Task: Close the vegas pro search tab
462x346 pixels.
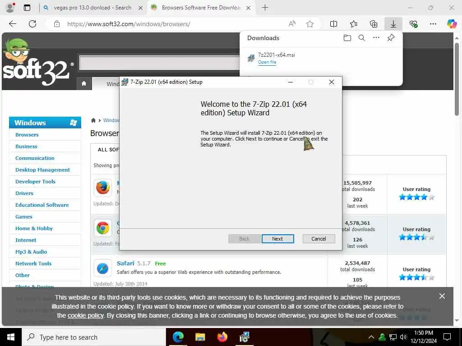Action: [141, 8]
